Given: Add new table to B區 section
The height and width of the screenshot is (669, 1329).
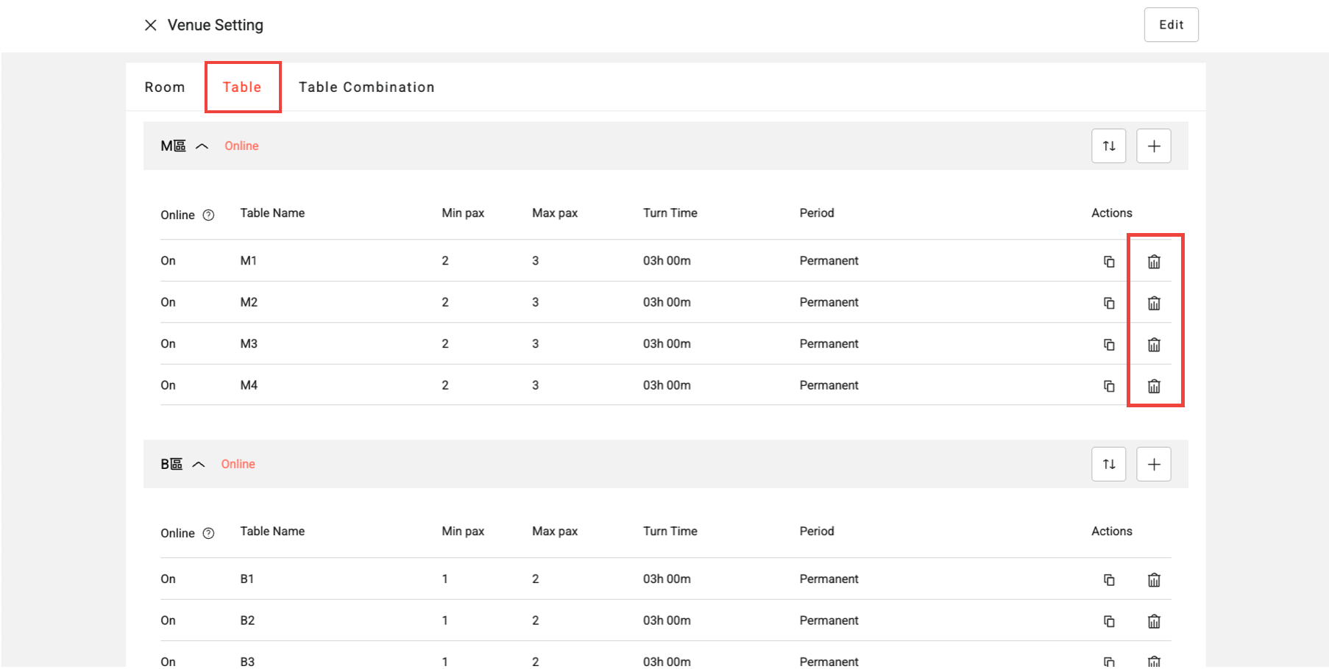Looking at the screenshot, I should (1153, 464).
